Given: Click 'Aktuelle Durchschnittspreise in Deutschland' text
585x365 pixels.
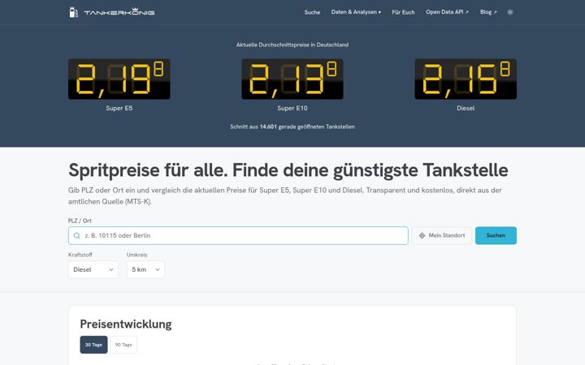Looking at the screenshot, I should [x=292, y=45].
